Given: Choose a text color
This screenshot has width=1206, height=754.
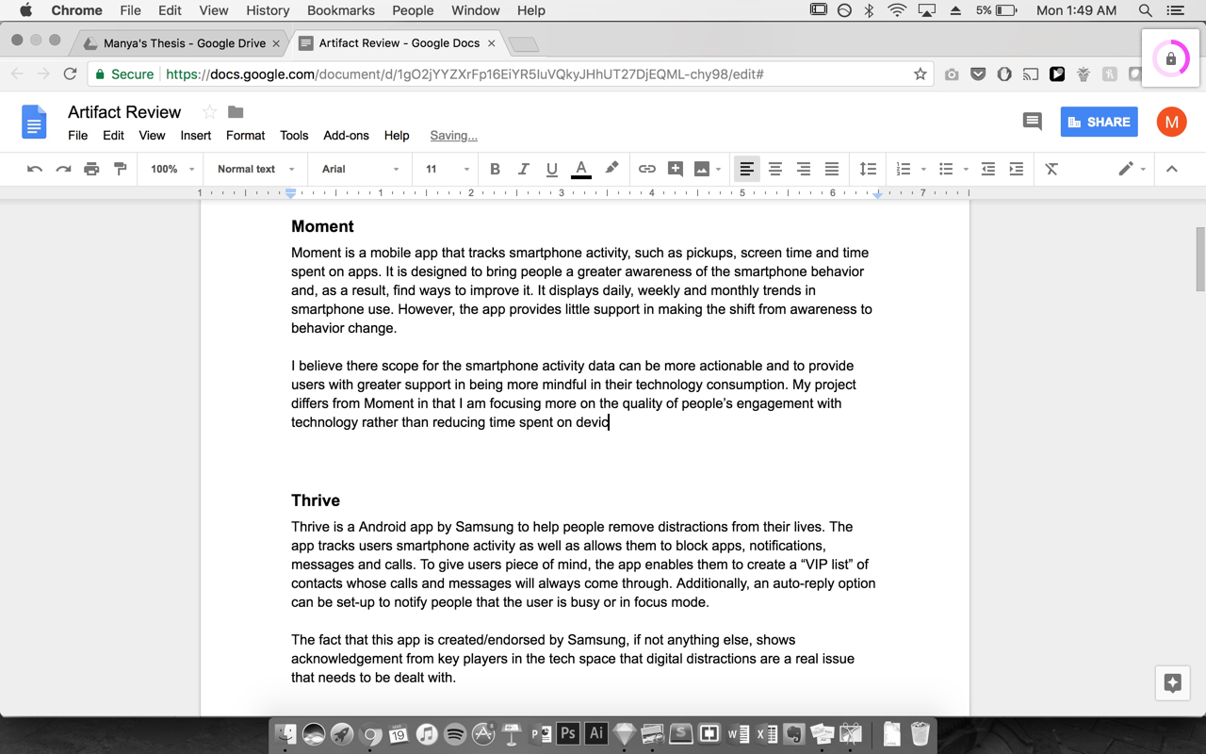Looking at the screenshot, I should (x=581, y=169).
